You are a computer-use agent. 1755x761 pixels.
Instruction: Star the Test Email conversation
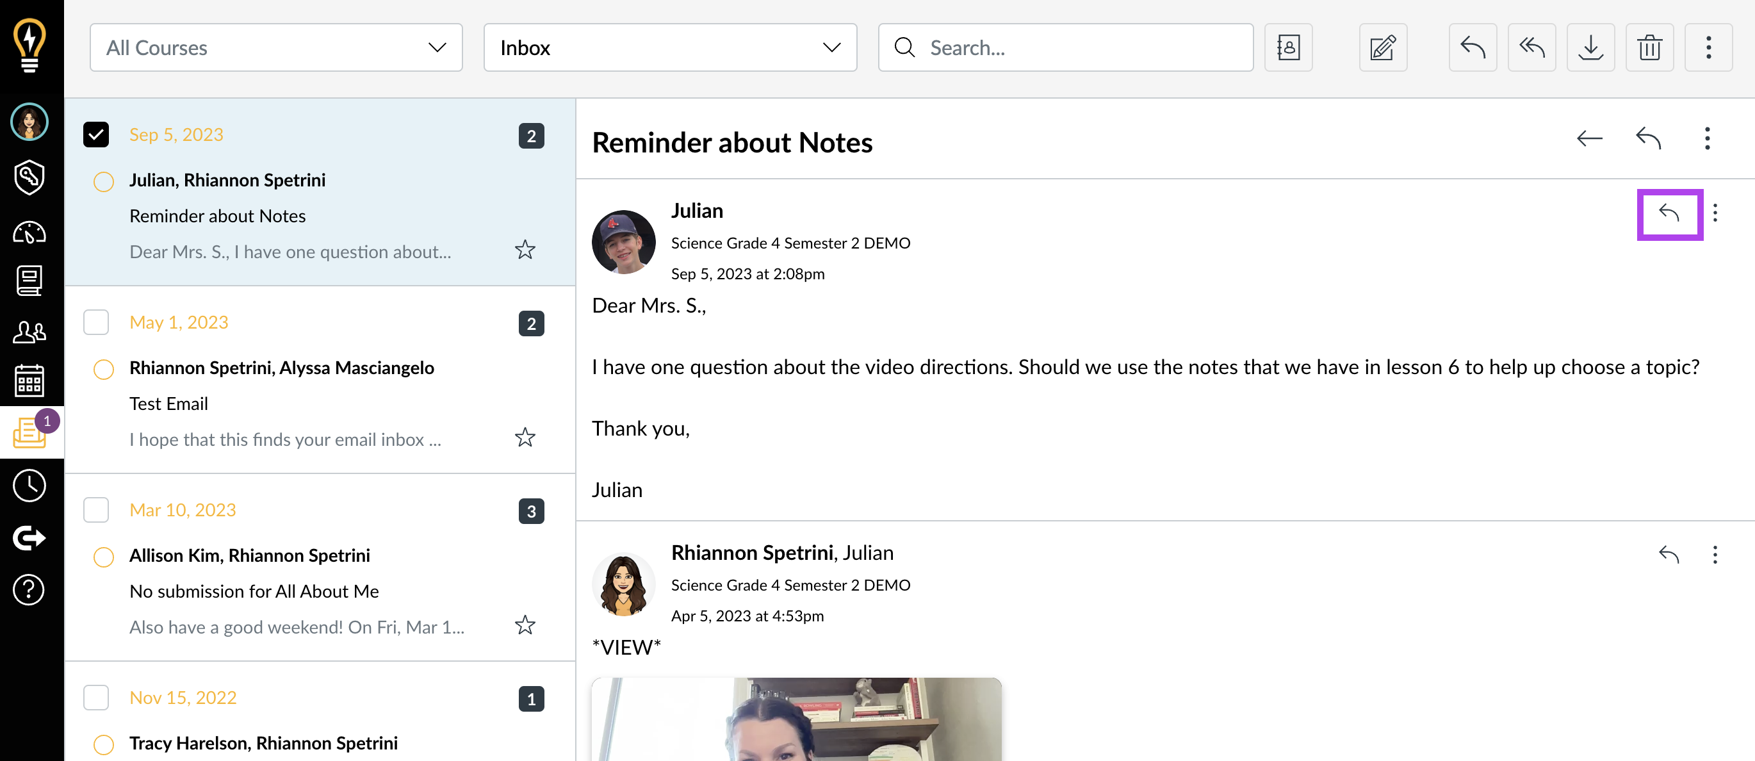click(525, 438)
